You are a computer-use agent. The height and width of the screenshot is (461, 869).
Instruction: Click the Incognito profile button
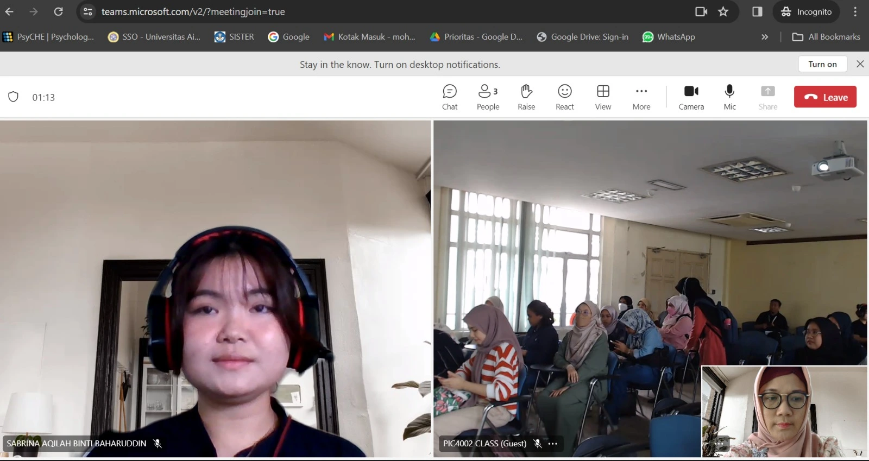click(806, 11)
